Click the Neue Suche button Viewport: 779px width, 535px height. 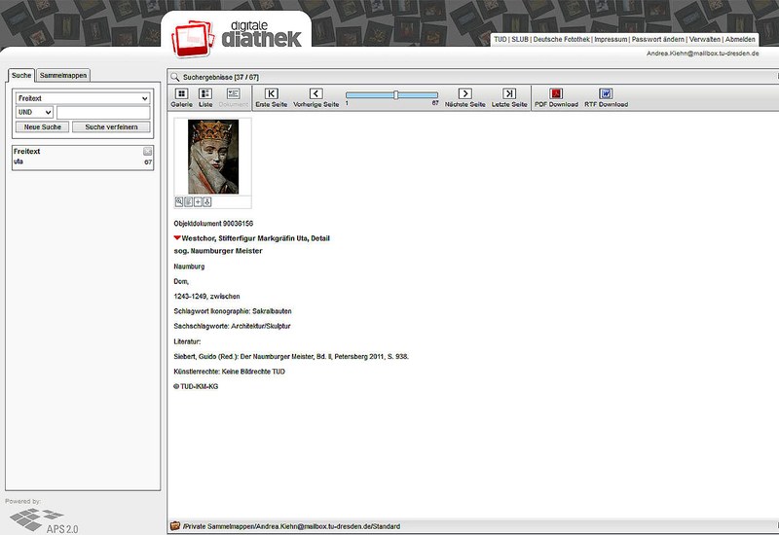click(42, 127)
